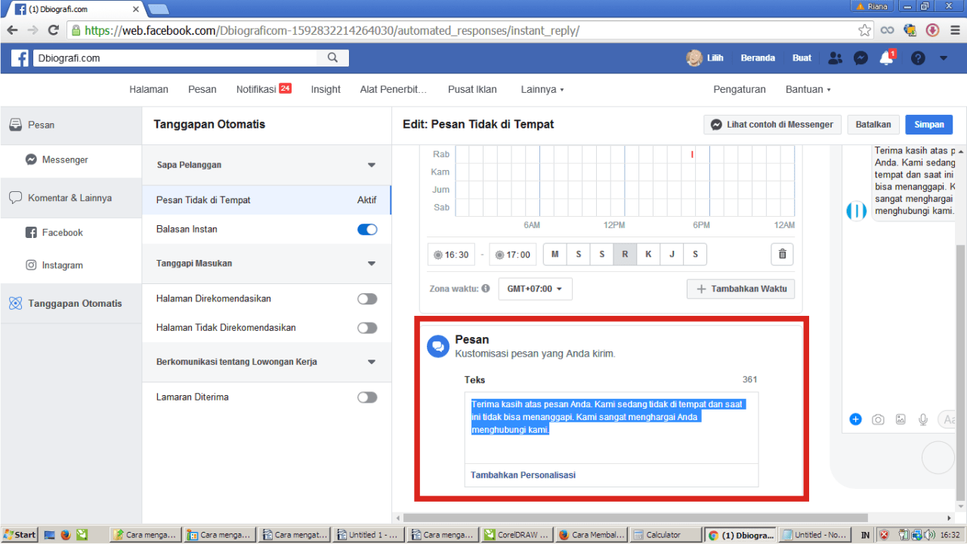
Task: Click Lilih profile avatar
Action: pyautogui.click(x=694, y=58)
